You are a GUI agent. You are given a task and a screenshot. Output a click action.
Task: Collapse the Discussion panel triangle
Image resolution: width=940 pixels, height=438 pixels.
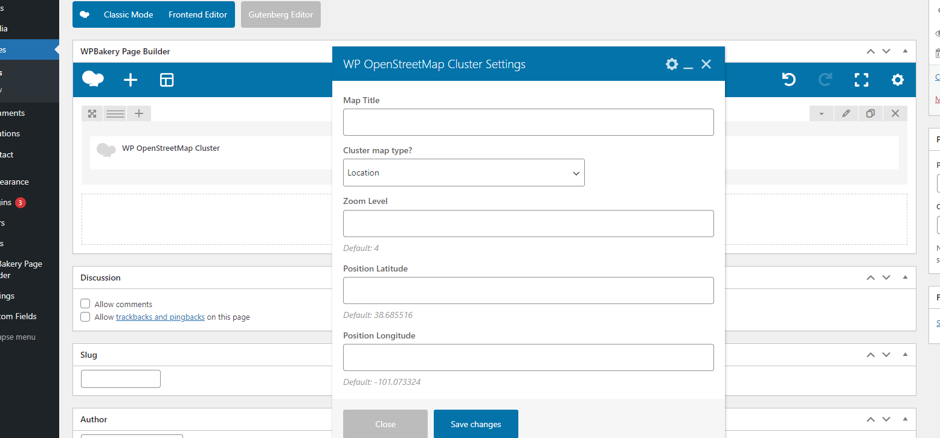tap(905, 278)
